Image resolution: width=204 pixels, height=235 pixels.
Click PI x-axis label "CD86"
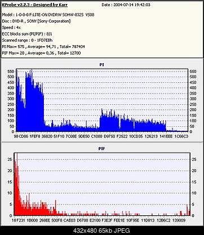point(24,136)
